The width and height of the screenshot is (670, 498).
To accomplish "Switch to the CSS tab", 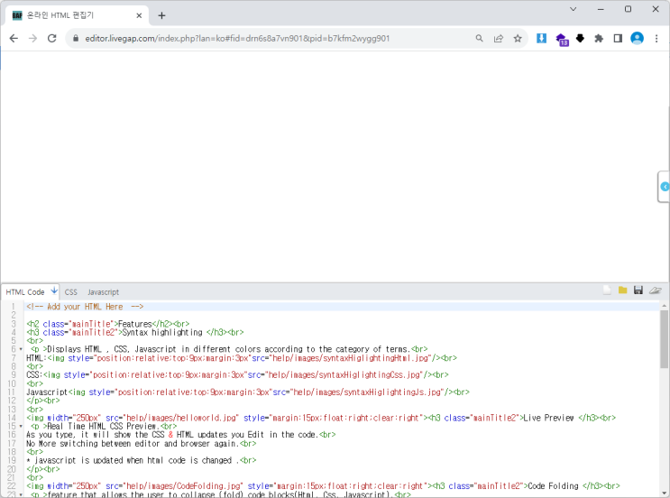I will tap(71, 292).
